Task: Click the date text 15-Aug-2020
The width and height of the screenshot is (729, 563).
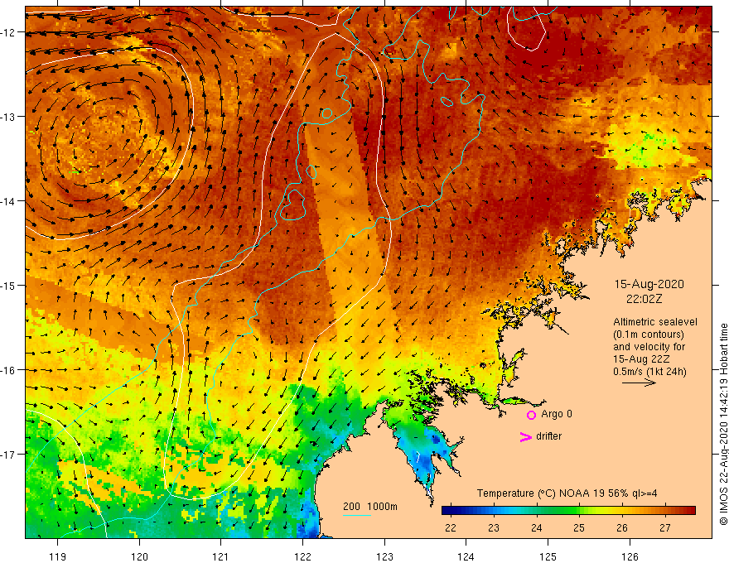Action: pos(649,284)
